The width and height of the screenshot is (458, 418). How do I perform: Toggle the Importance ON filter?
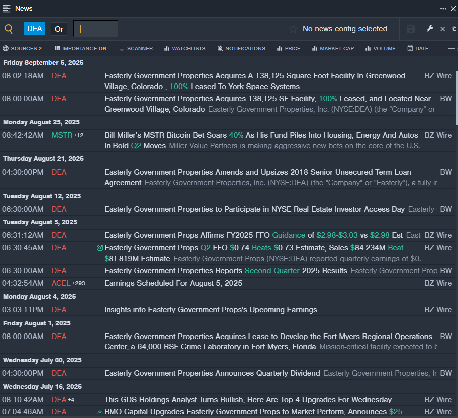pyautogui.click(x=80, y=49)
